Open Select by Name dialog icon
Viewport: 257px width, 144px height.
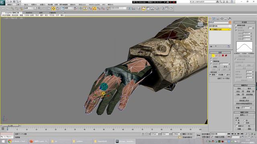click(x=40, y=8)
